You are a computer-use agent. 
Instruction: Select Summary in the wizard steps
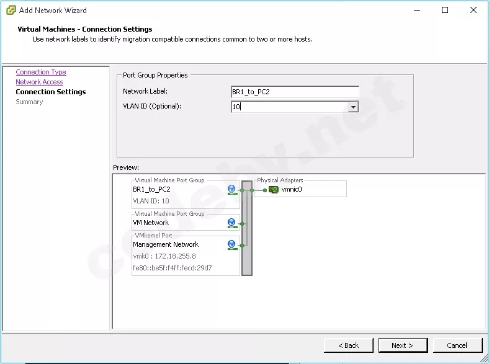pyautogui.click(x=29, y=102)
